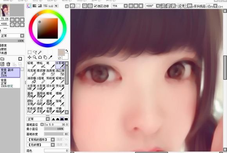Choose the 马克笔 marker brush
227x153 pixels.
tap(32, 73)
